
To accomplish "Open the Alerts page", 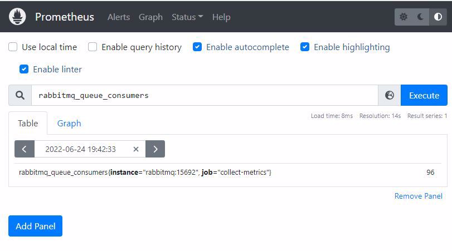I will [x=119, y=17].
